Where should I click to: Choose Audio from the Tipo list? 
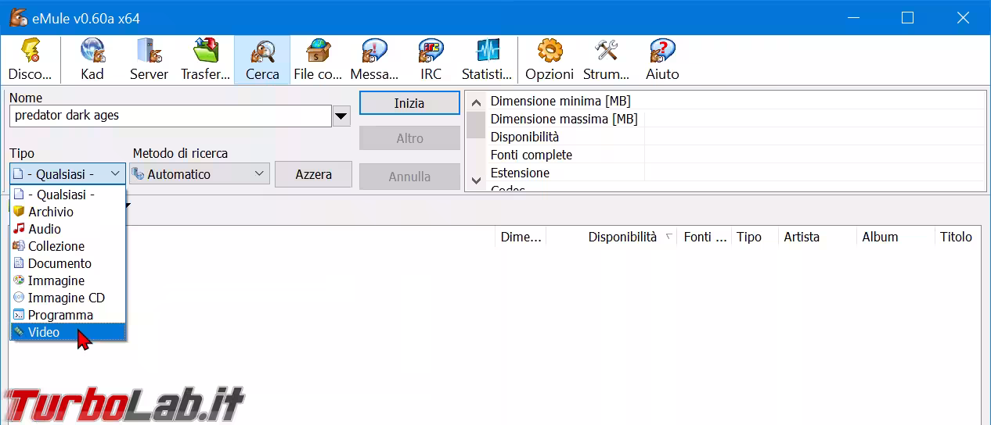pos(45,229)
